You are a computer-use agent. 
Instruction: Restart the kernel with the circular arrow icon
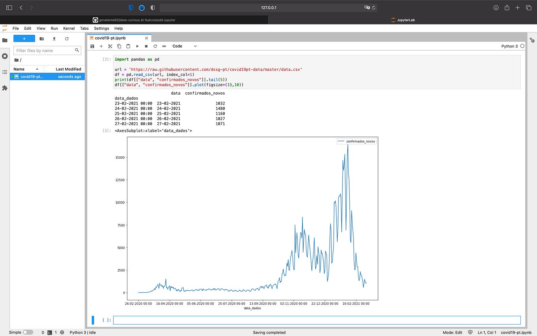tap(155, 46)
